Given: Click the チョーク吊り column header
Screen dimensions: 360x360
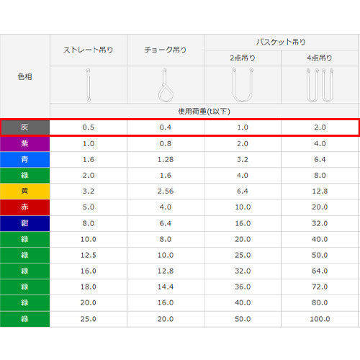Looking at the screenshot, I should [x=166, y=50].
